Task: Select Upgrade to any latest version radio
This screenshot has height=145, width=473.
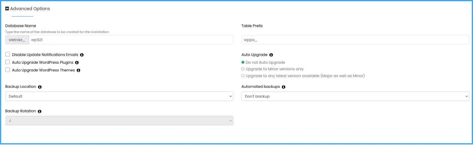Action: [x=243, y=76]
